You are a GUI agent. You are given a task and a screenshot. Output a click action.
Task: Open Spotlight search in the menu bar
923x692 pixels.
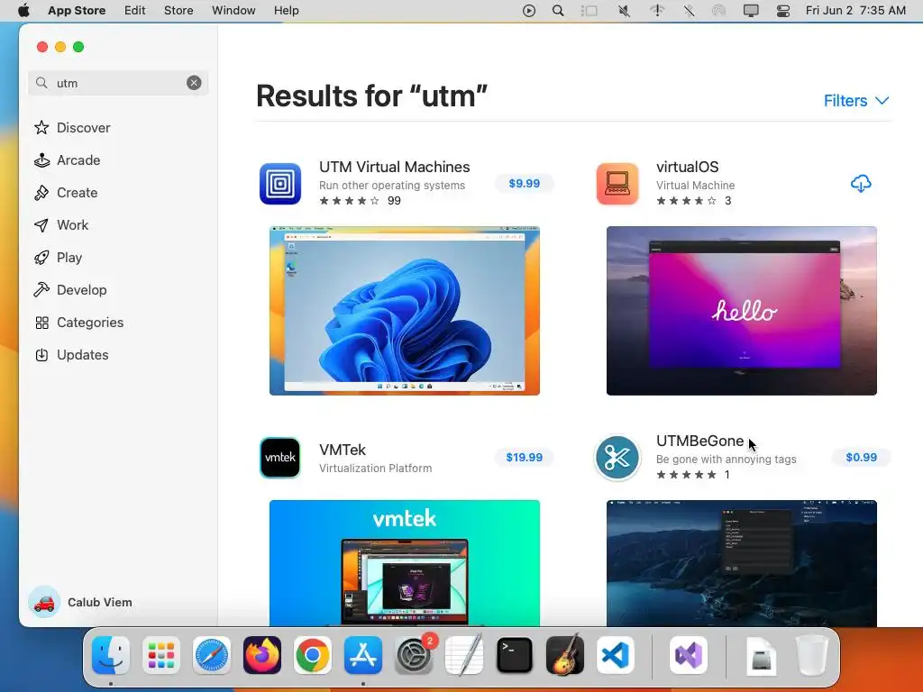coord(558,11)
